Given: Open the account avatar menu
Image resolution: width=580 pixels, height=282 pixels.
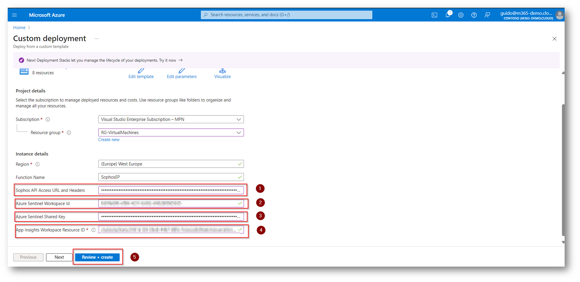Looking at the screenshot, I should point(559,15).
